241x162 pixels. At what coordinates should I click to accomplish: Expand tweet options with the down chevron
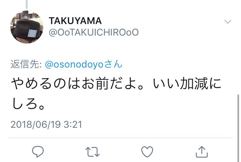click(228, 21)
